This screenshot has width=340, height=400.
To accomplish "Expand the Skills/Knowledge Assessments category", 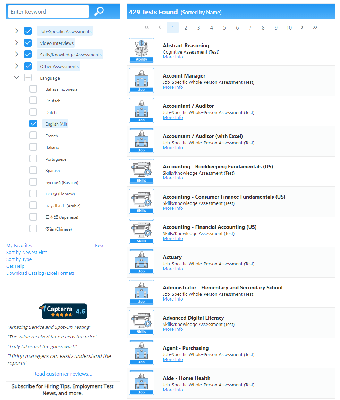I will (x=16, y=54).
